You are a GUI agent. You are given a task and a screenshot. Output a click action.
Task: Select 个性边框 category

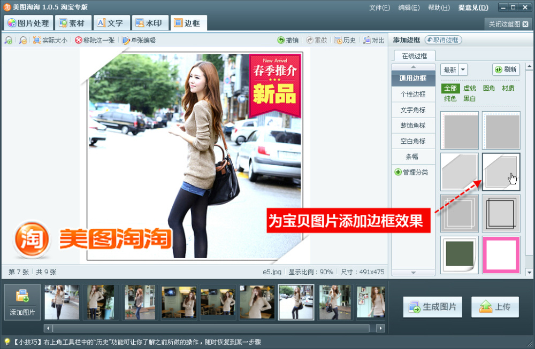413,95
